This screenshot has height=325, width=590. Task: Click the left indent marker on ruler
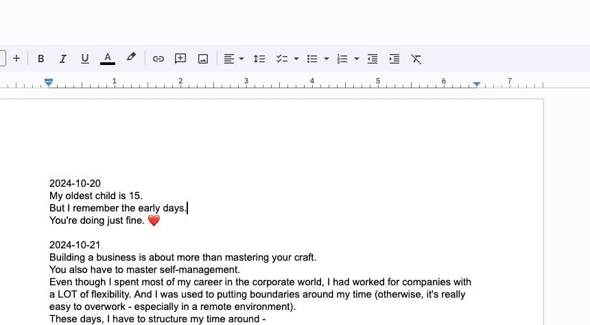49,83
